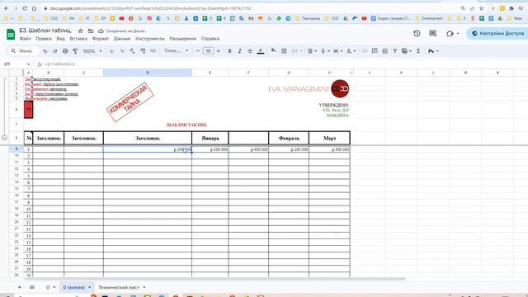Click the merge cells icon

pos(295,51)
